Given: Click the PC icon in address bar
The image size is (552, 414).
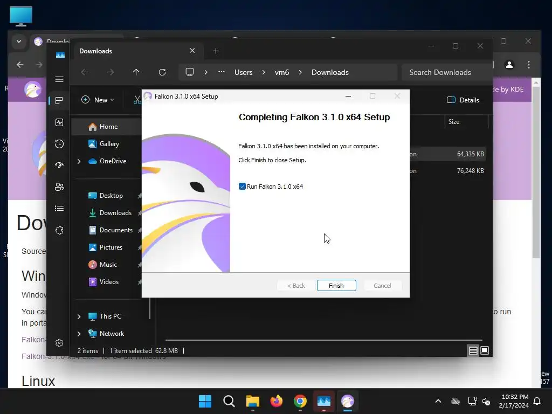Looking at the screenshot, I should tap(190, 72).
